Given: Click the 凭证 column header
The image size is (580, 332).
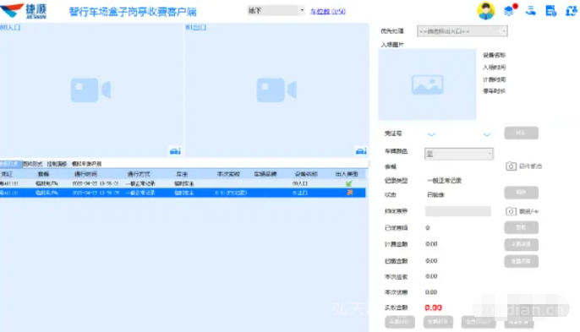Looking at the screenshot, I should 7,174.
